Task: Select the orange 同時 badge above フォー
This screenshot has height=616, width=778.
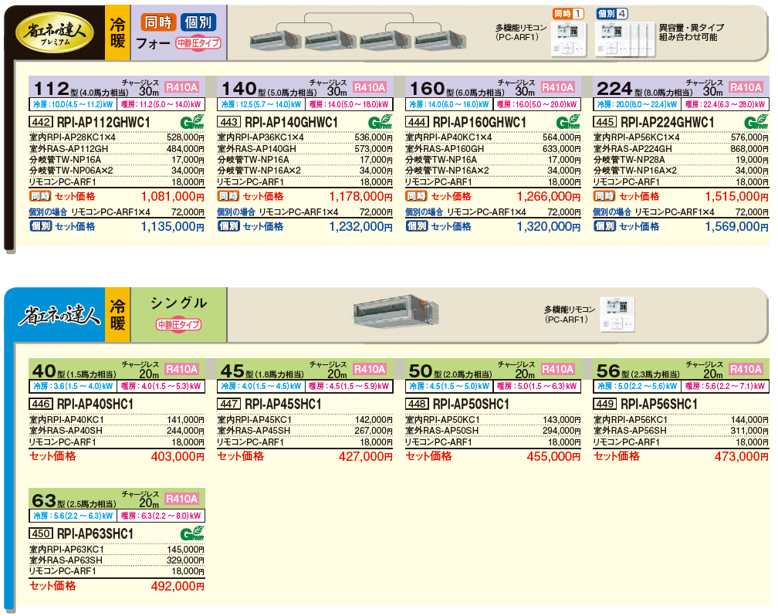Action: coord(157,22)
